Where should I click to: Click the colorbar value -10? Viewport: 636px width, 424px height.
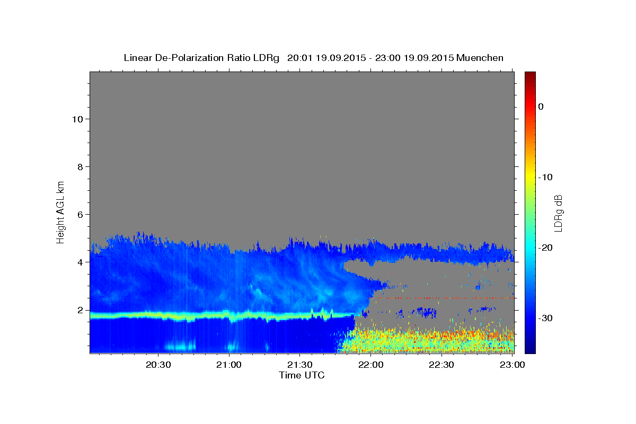[546, 177]
